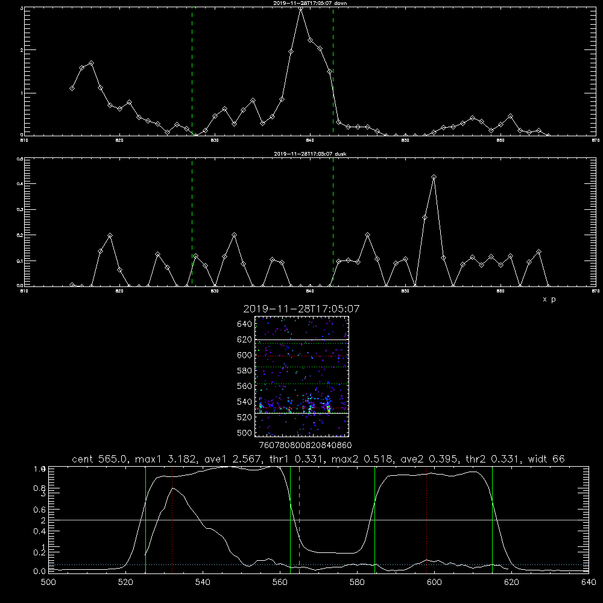Click the 'x p' label under dusk plot
Viewport: 603px width, 603px height.
coord(549,299)
